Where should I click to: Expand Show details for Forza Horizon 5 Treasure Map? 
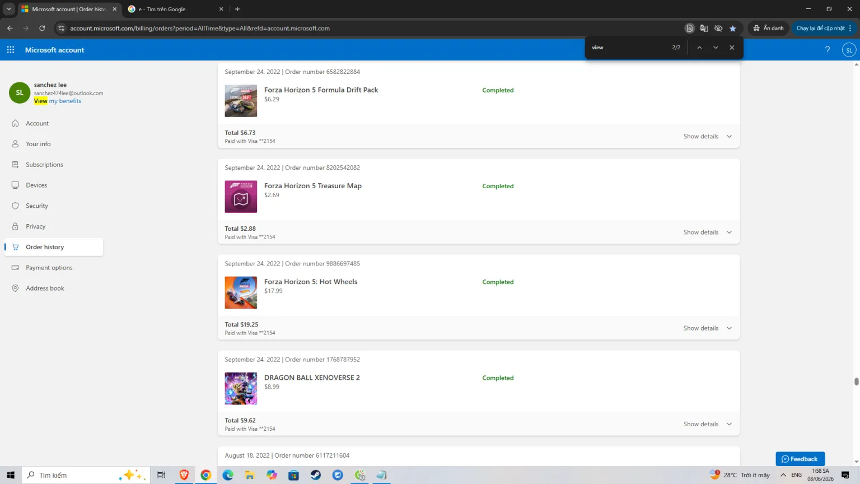708,232
